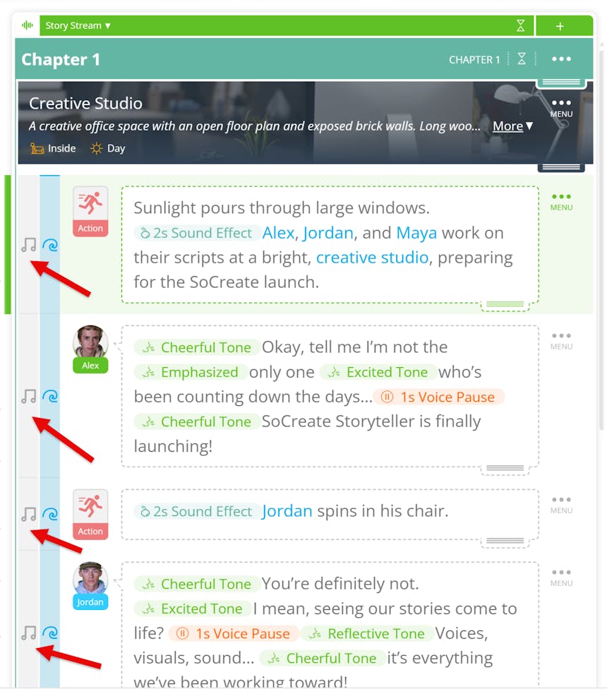Click 1s Voice Pause tag in Jordan dialogue
Viewport: 607px width, 689px height.
(x=234, y=634)
